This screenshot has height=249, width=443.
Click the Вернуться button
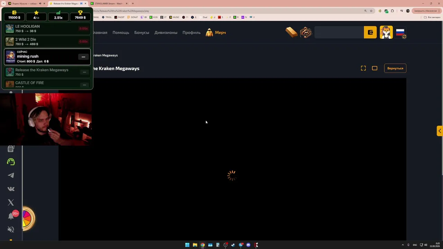pos(395,68)
